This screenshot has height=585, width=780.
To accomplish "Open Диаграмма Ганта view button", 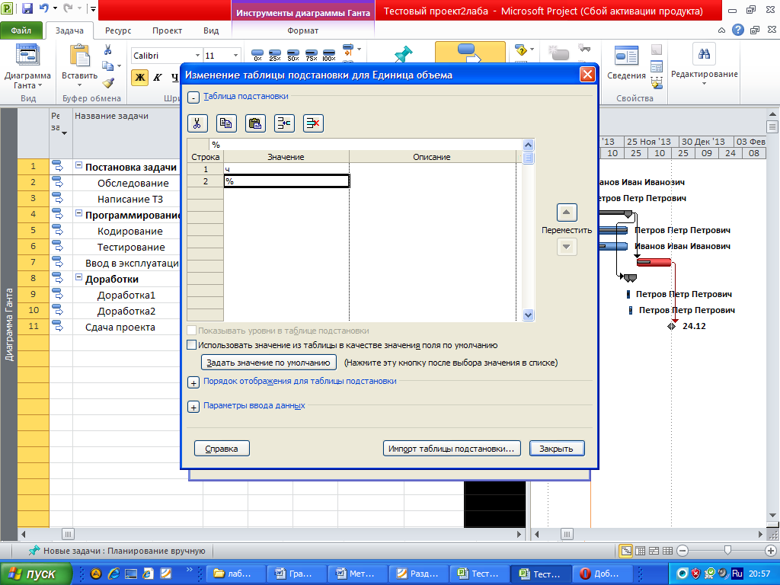I will point(27,67).
